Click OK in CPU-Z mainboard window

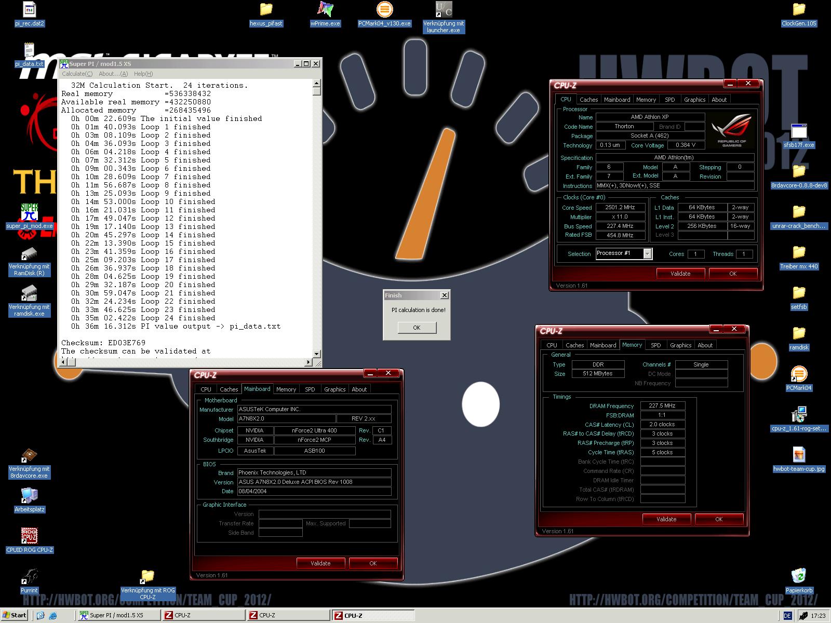(x=373, y=563)
